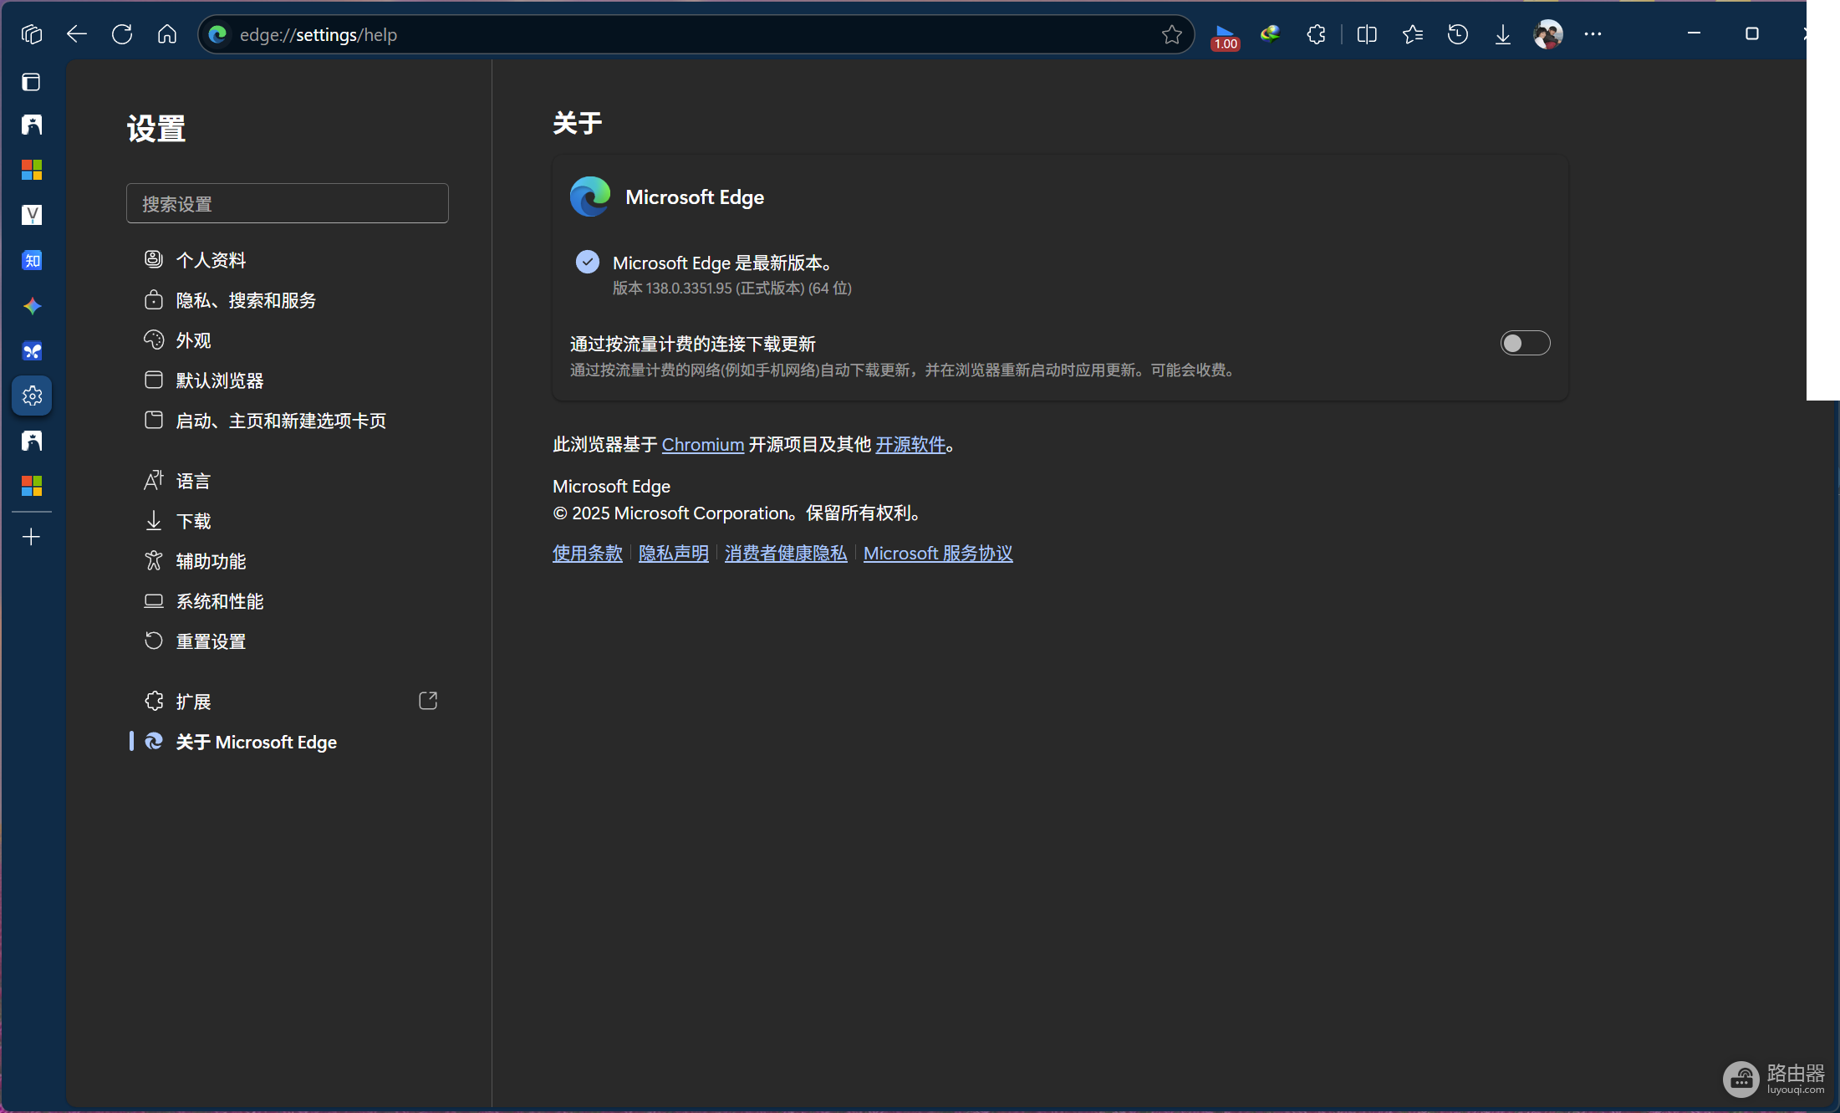Switch to the colorful star tab in sidebar
Screen dimensions: 1840x1113
32,306
